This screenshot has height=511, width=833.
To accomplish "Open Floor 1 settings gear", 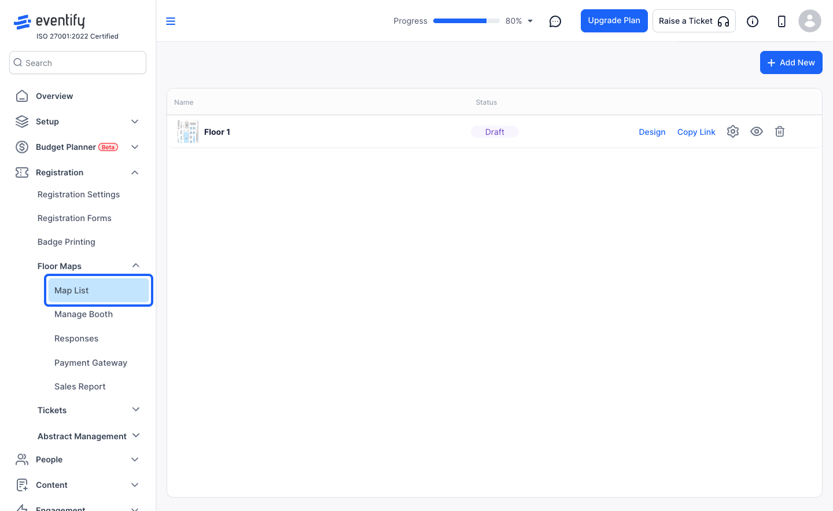I will coord(733,131).
